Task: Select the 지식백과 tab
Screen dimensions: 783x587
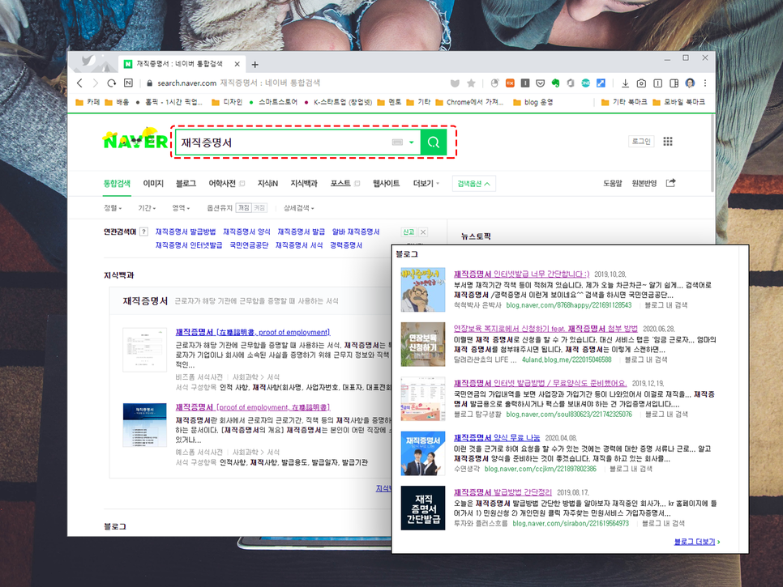Action: click(304, 184)
